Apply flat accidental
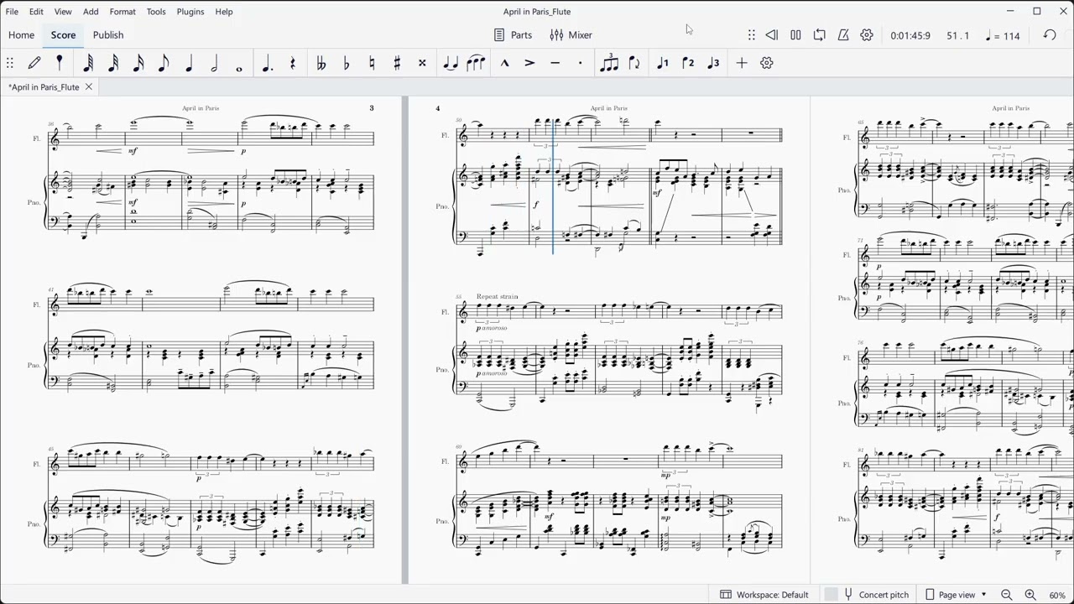Image resolution: width=1074 pixels, height=604 pixels. 347,63
